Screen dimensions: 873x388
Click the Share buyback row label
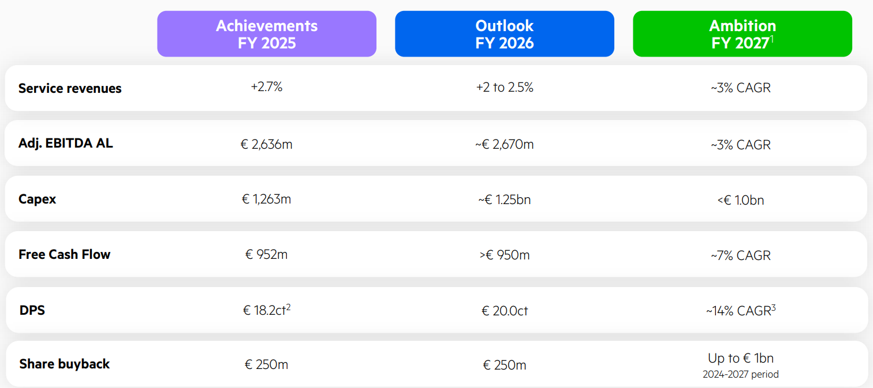click(65, 364)
